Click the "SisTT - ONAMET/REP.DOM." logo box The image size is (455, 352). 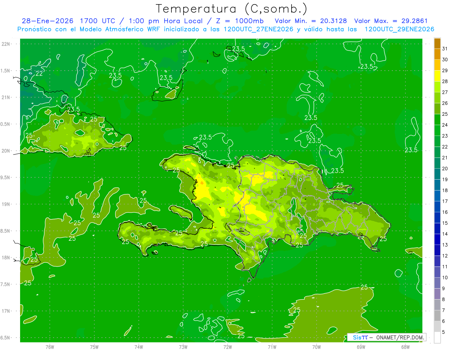387,337
